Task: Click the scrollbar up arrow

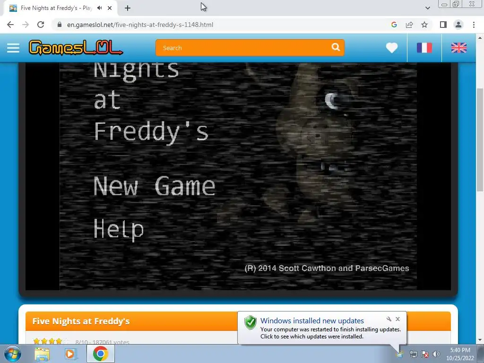Action: click(480, 38)
